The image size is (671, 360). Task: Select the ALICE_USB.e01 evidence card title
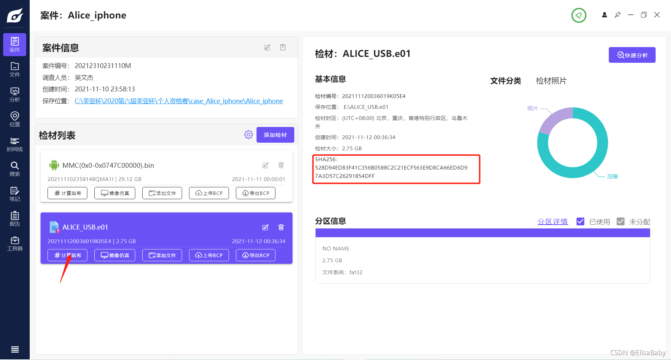click(x=85, y=227)
